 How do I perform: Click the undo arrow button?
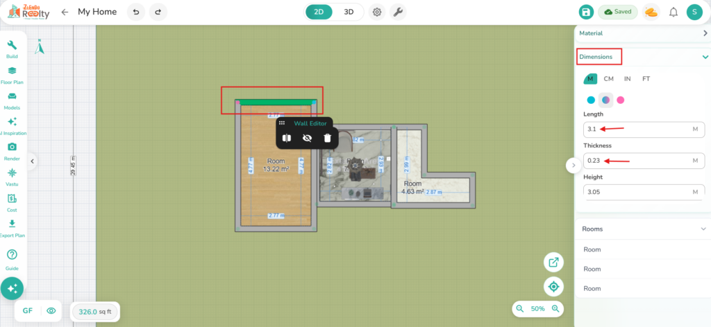click(x=136, y=12)
